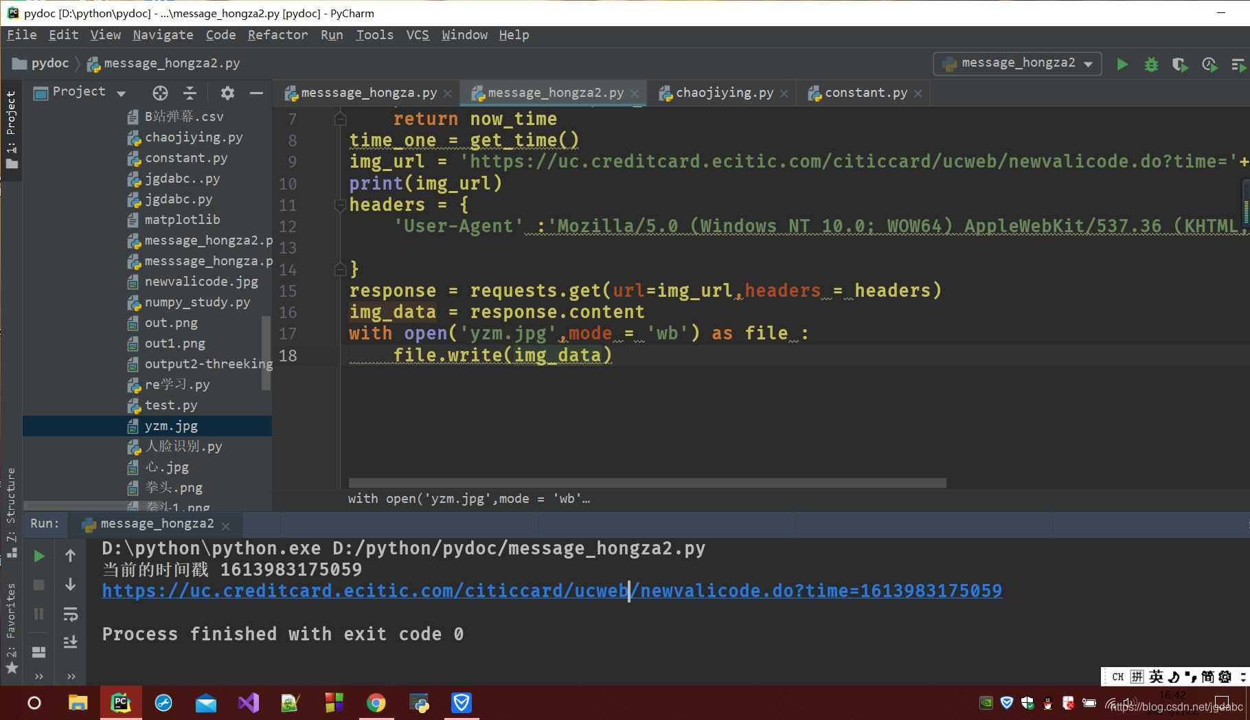Collapse the Project view with its chevron
The image size is (1250, 720).
(257, 93)
